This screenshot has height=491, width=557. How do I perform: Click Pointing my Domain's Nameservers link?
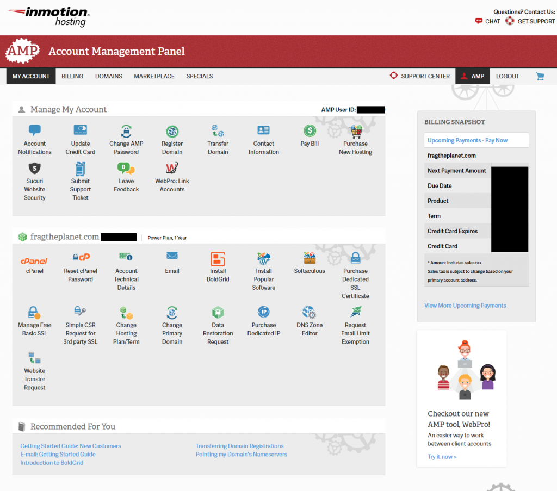[242, 454]
